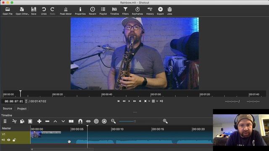Open the timeline hamburger menu
The width and height of the screenshot is (269, 151).
pyautogui.click(x=5, y=121)
